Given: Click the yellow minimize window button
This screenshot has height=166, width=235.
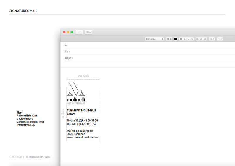Looking at the screenshot, I should [x=68, y=32].
